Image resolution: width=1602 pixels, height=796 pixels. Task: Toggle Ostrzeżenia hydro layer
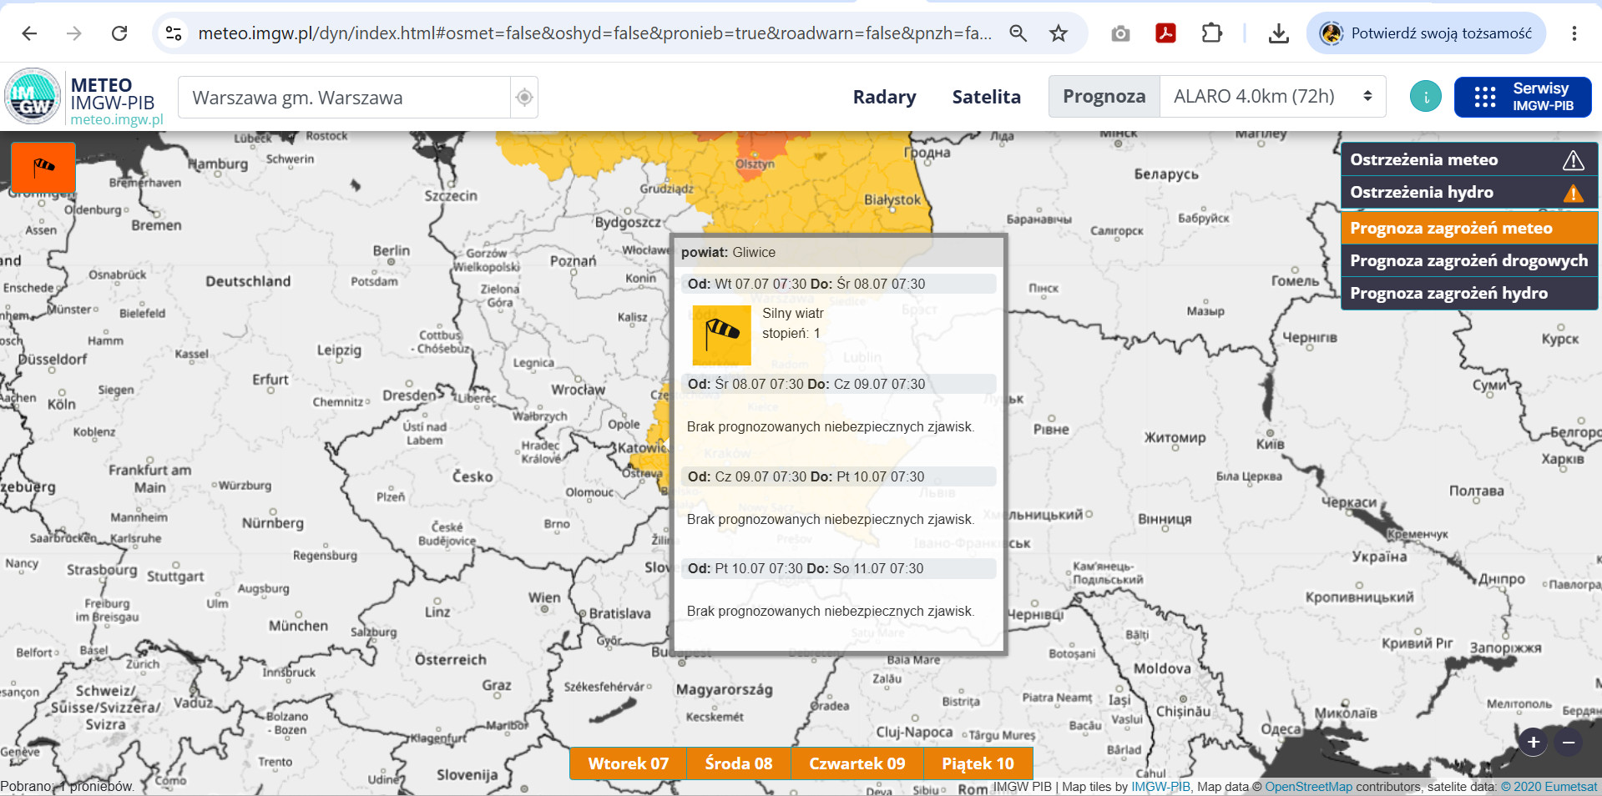point(1469,193)
